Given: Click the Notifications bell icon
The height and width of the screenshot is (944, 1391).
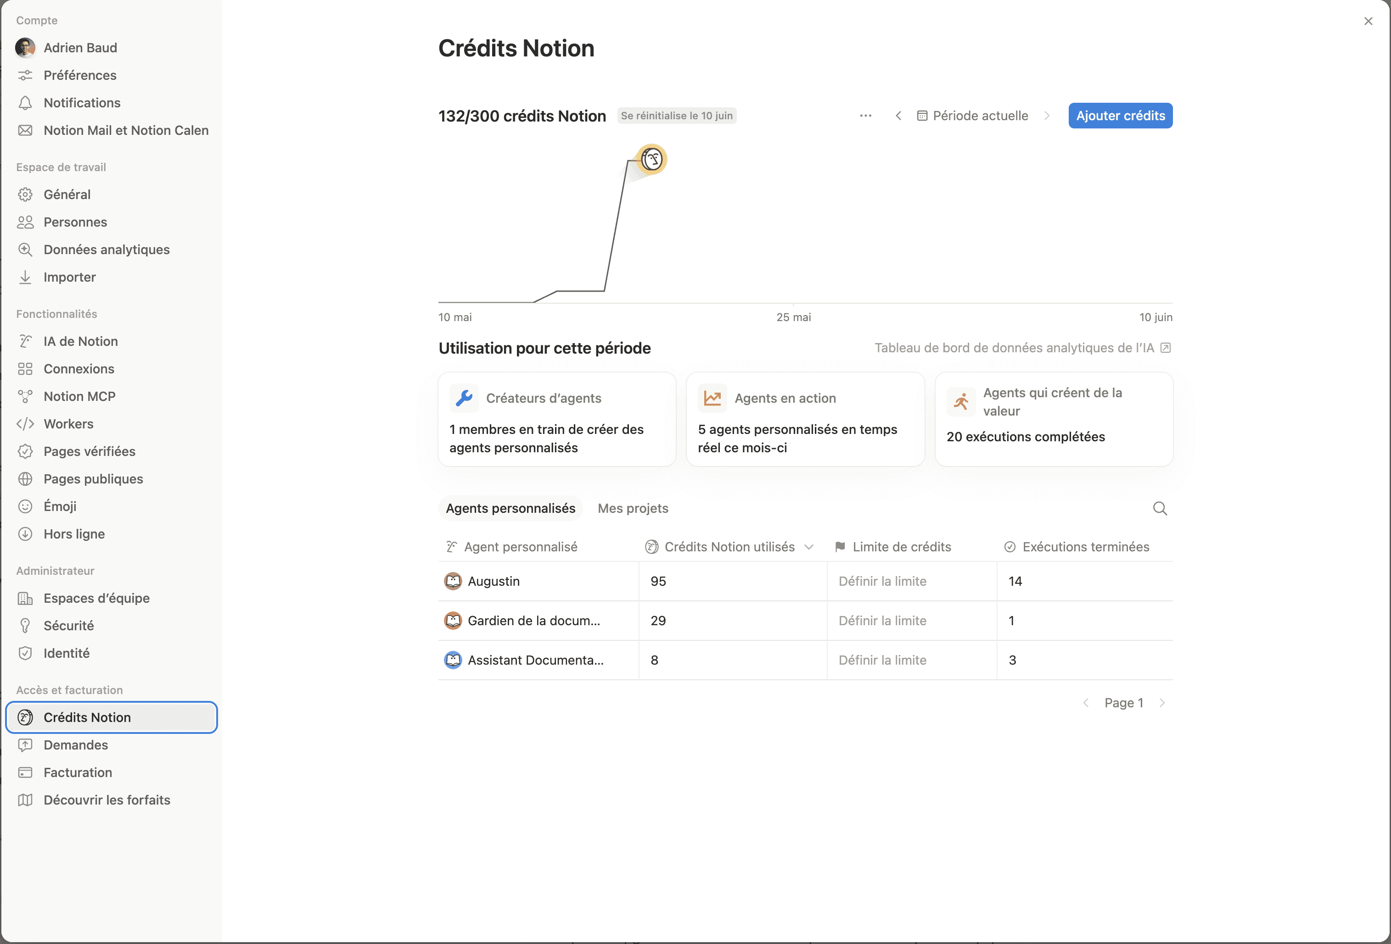Looking at the screenshot, I should pyautogui.click(x=25, y=103).
